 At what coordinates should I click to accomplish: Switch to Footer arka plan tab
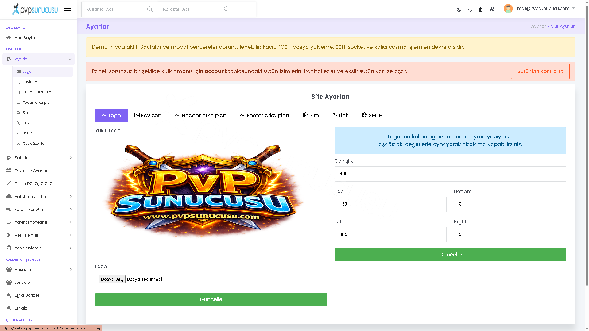tap(264, 115)
